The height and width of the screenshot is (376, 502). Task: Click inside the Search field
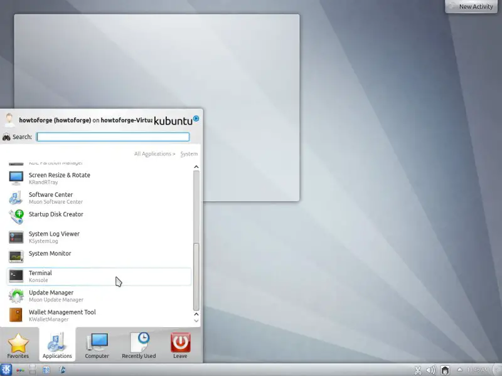click(x=113, y=137)
